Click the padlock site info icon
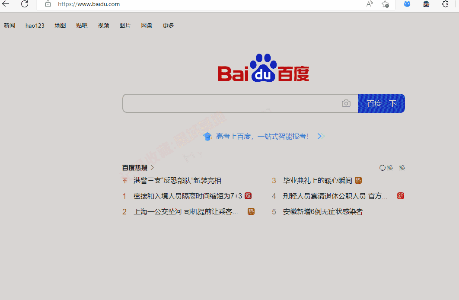This screenshot has height=300, width=459. tap(48, 4)
